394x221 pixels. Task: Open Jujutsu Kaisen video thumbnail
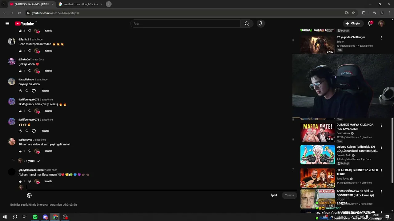point(317,155)
